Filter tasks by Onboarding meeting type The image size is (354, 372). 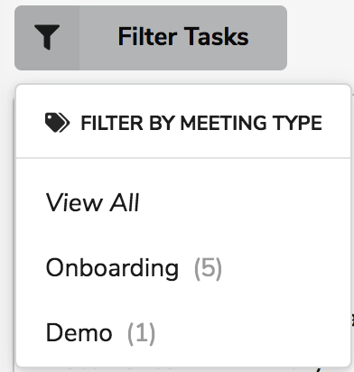[183, 267]
